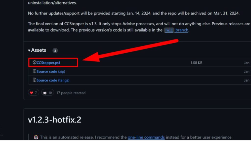Viewport: 251px width, 141px height.
Task: Open the full branch link
Action: 176,30
